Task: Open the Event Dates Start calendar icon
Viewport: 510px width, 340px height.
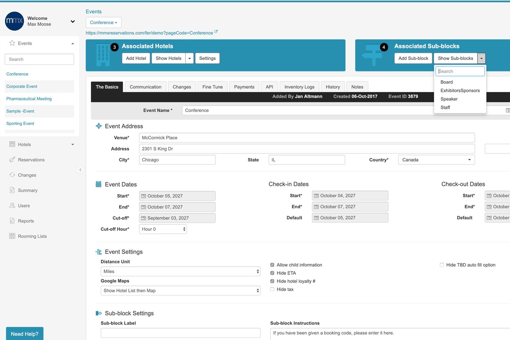Action: tap(144, 195)
